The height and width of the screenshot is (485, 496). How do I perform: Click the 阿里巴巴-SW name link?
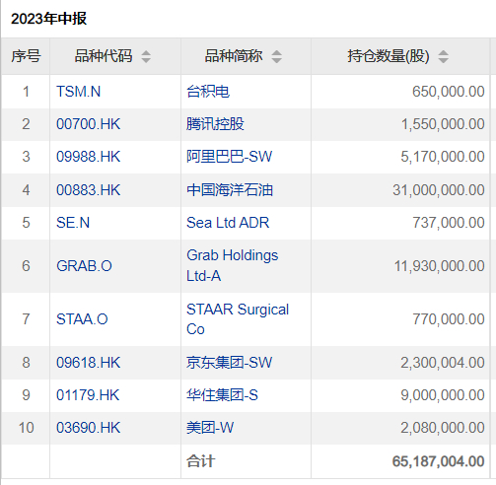click(x=230, y=157)
